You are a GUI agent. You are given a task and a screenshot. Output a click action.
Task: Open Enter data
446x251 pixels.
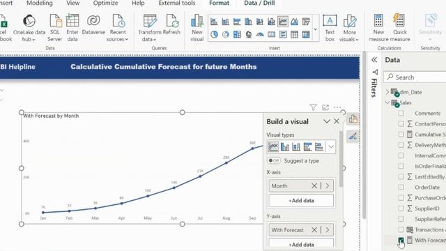tap(72, 28)
